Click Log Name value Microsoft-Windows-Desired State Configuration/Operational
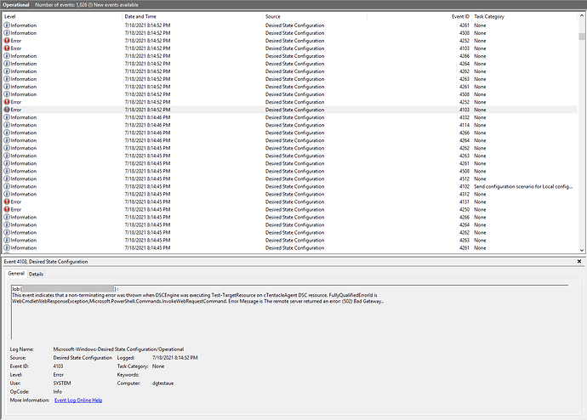Screen dimensions: 587x420 [118, 349]
